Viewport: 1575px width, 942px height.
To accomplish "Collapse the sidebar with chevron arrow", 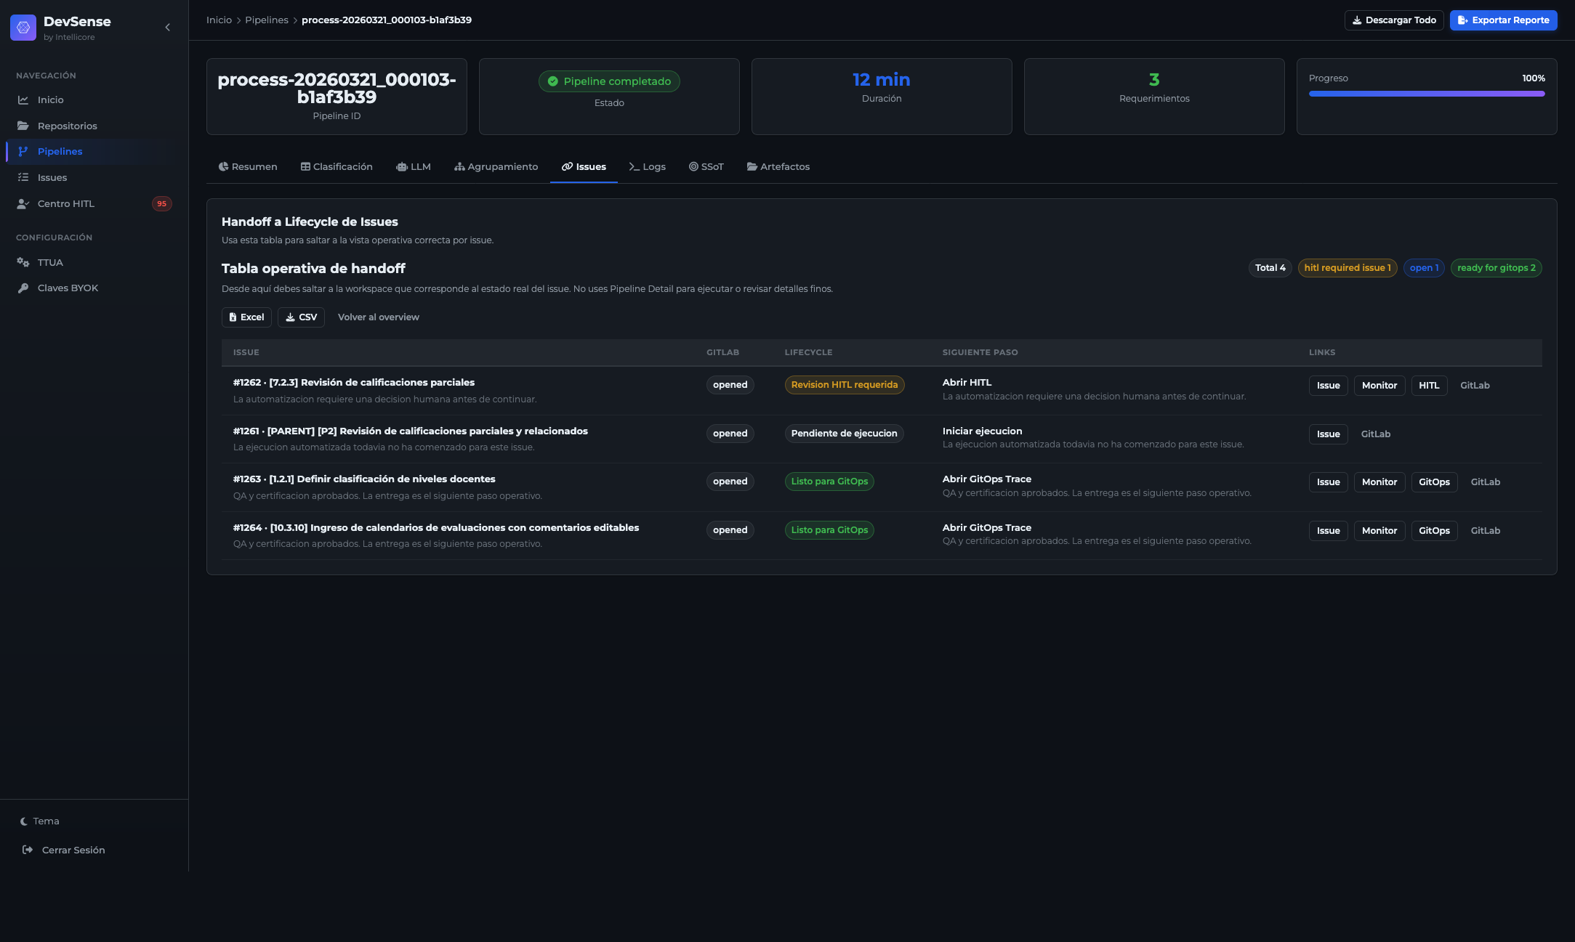I will click(x=168, y=28).
